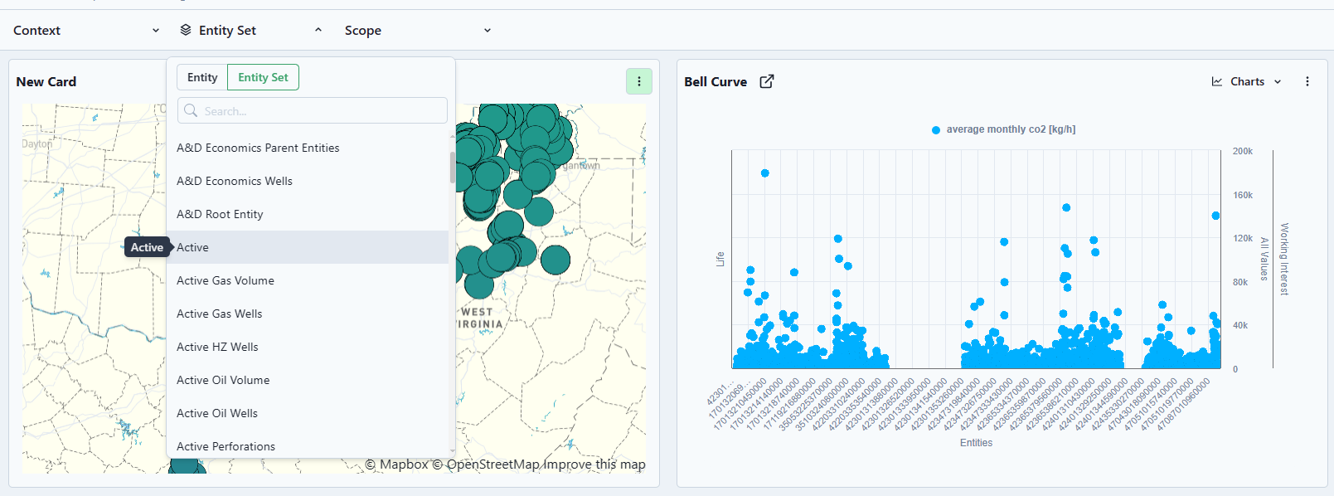Select Active Oil Volume
Image resolution: width=1334 pixels, height=496 pixels.
tap(308, 380)
